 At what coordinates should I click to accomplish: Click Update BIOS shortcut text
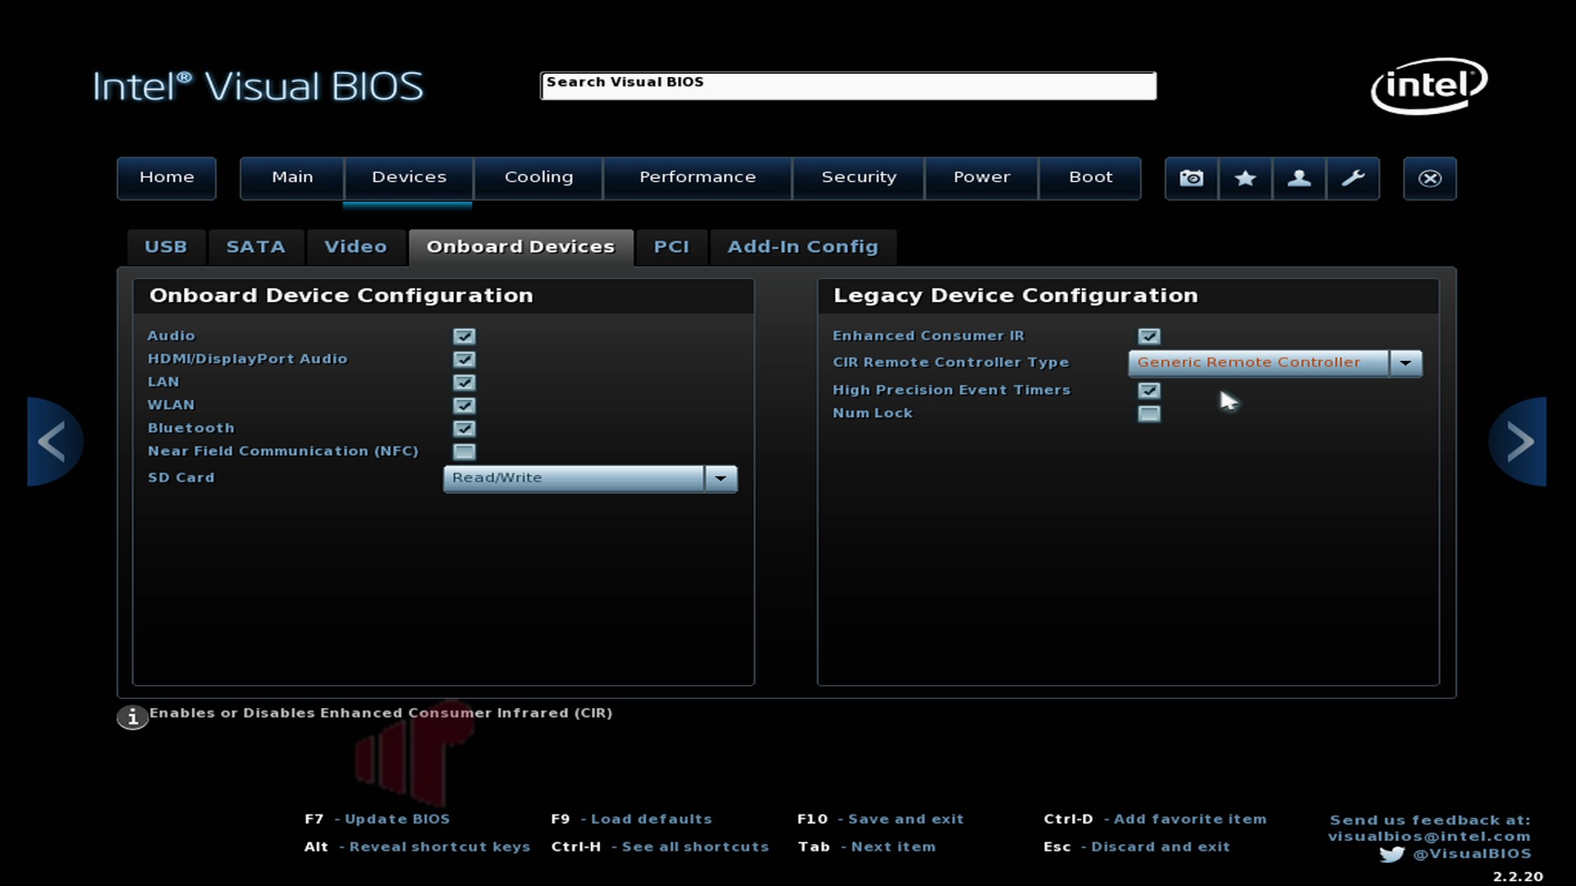(397, 819)
